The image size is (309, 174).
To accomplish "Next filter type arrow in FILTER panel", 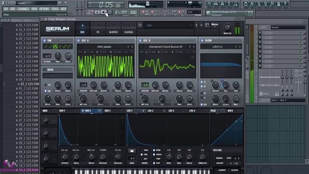I will point(240,47).
